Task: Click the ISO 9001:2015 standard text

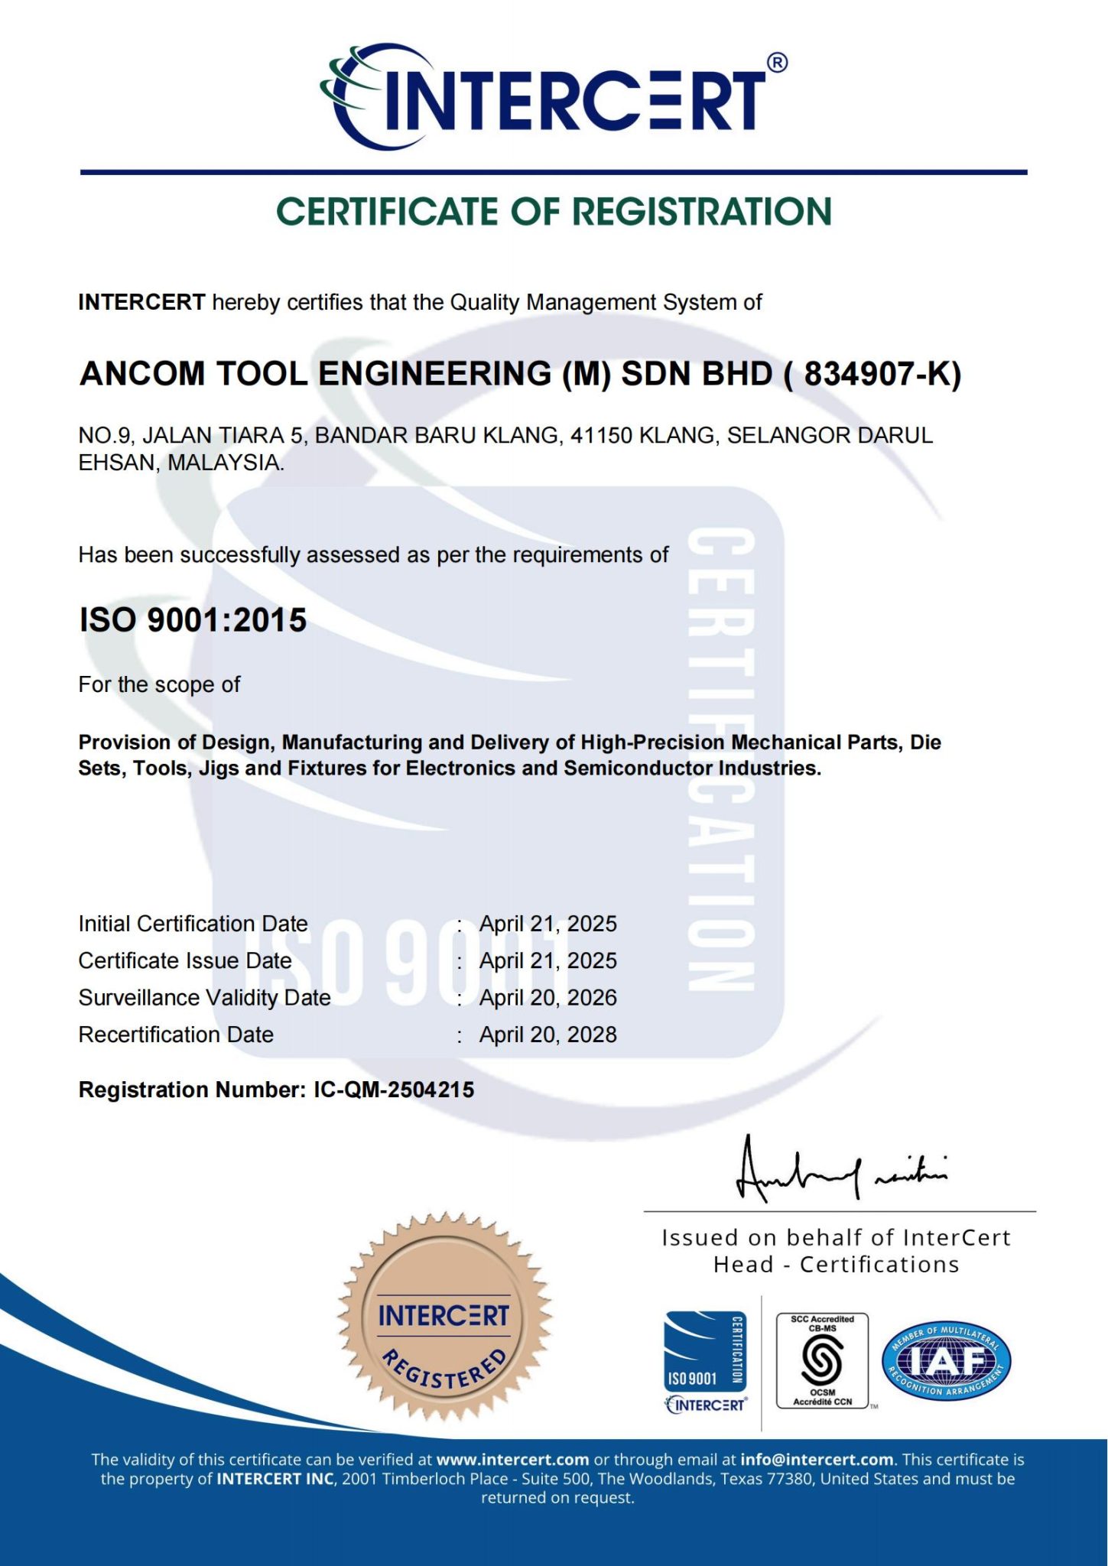Action: (x=193, y=620)
